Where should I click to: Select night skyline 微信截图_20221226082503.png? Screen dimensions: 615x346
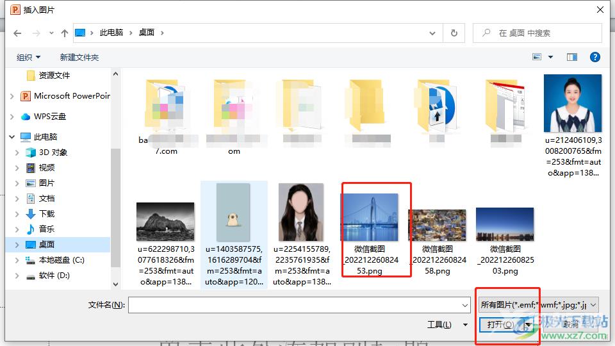point(505,241)
